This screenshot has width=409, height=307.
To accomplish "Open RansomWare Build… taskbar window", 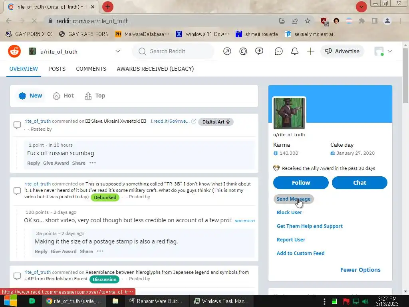I will (x=156, y=301).
